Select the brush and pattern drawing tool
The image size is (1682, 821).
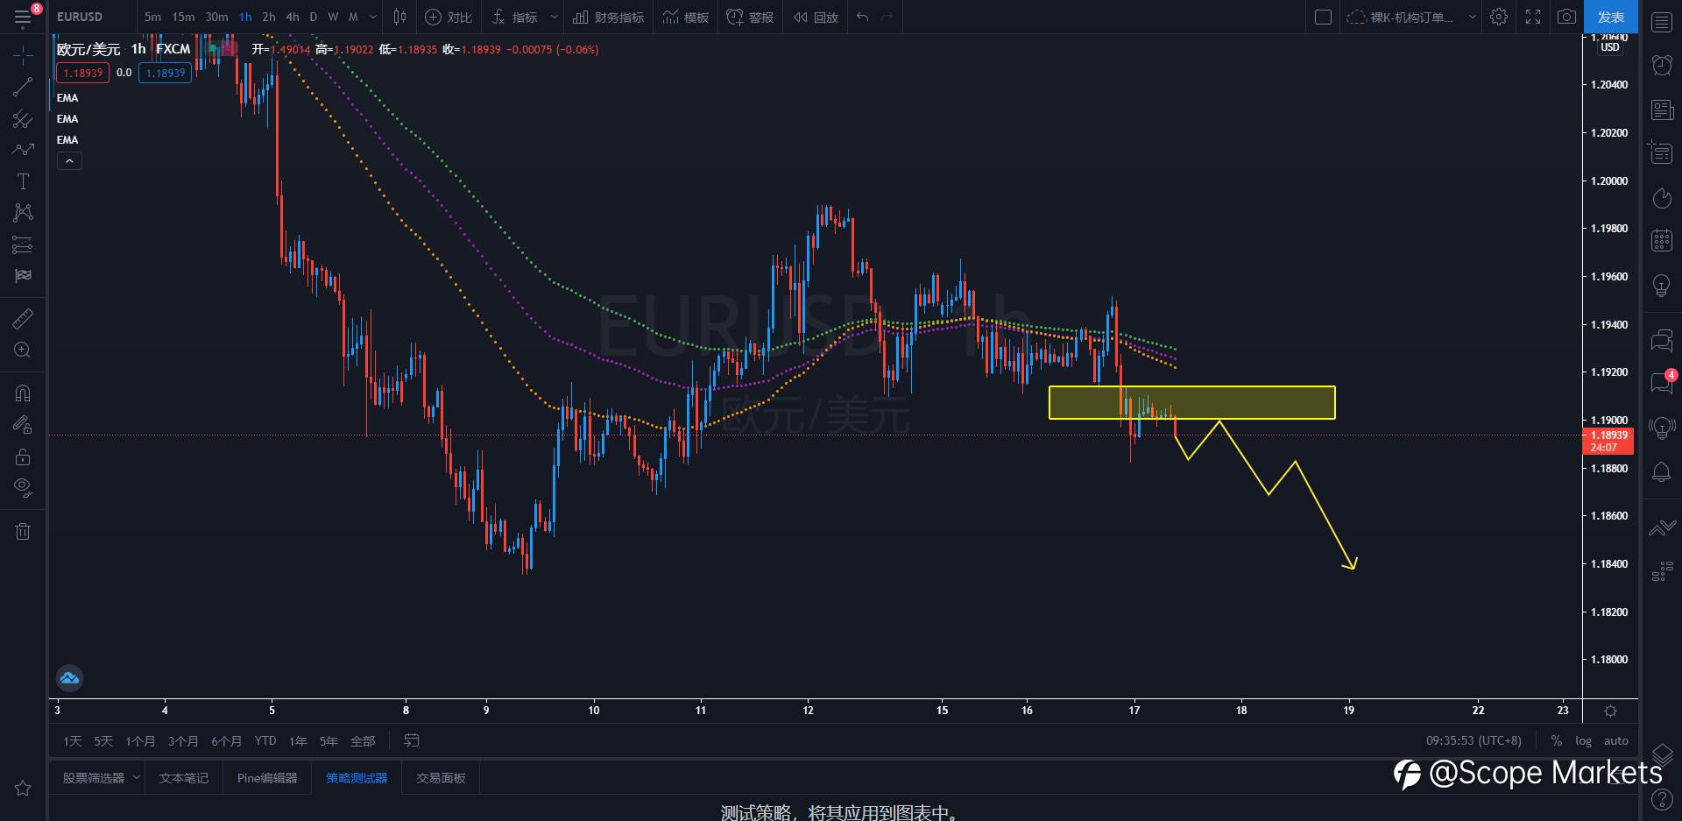[23, 150]
